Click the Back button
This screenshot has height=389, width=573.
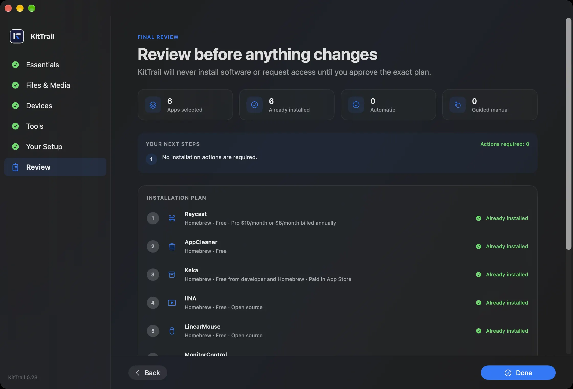point(148,373)
